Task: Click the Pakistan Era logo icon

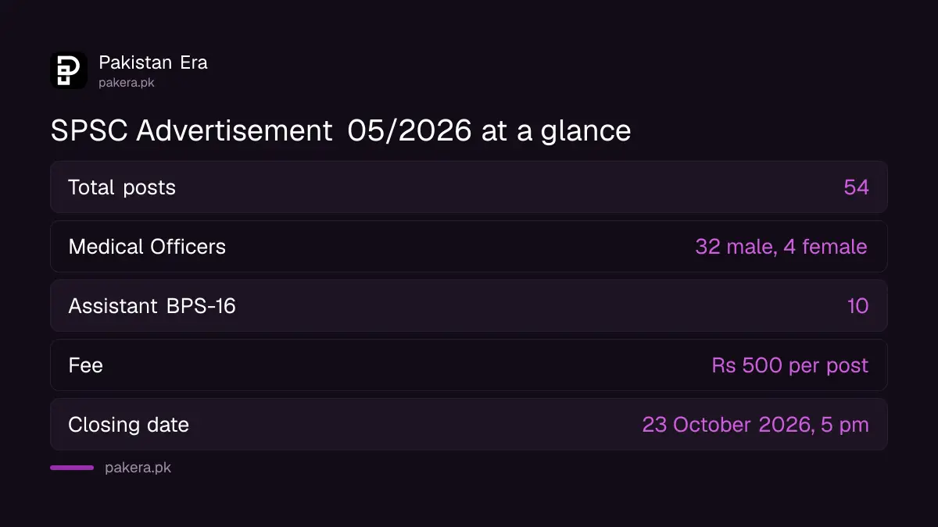Action: pos(69,70)
